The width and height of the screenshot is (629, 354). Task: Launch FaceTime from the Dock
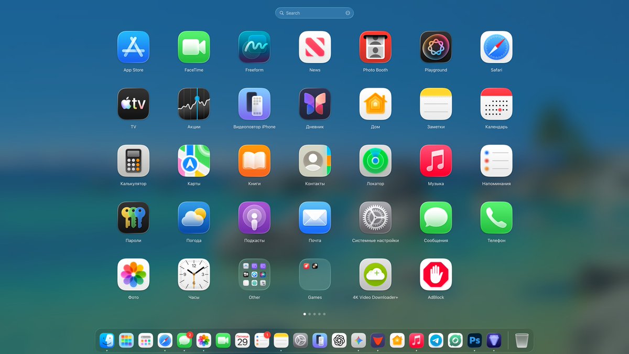click(223, 340)
